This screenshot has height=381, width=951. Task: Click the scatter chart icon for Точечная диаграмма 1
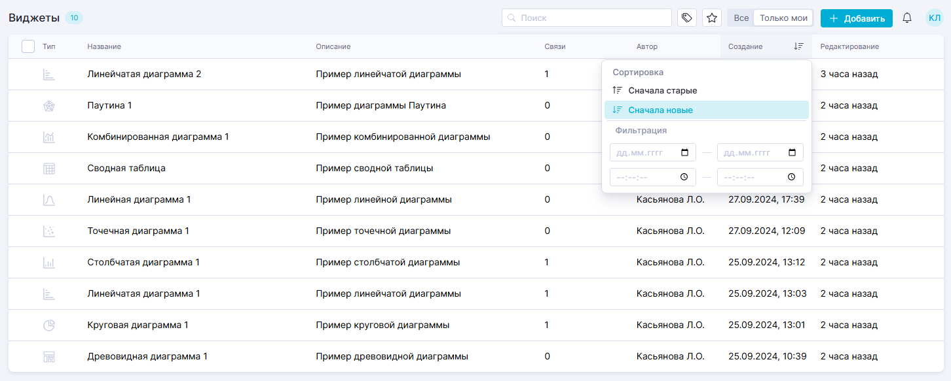(49, 231)
